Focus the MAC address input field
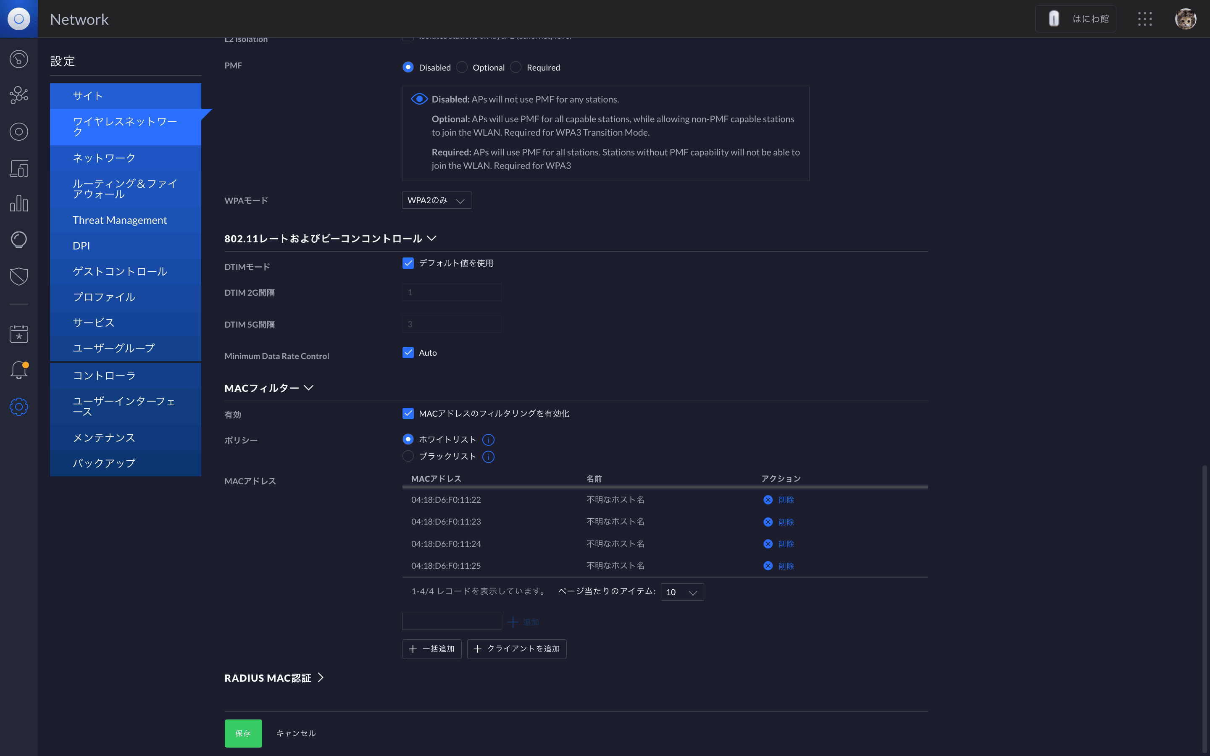The height and width of the screenshot is (756, 1210). point(452,622)
